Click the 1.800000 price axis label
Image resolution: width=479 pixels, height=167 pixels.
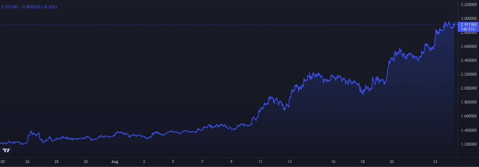(x=468, y=102)
